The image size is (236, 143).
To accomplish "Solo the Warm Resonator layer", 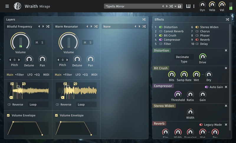I will coord(91,42).
